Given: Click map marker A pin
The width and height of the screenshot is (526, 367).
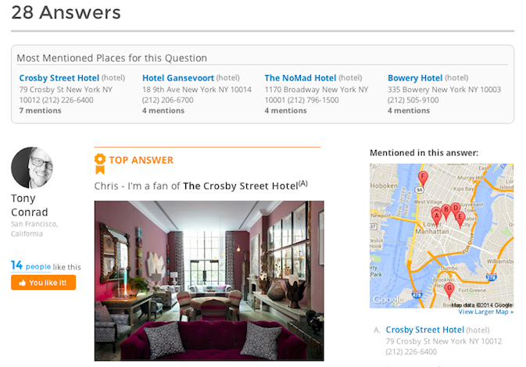Looking at the screenshot, I should tap(436, 215).
